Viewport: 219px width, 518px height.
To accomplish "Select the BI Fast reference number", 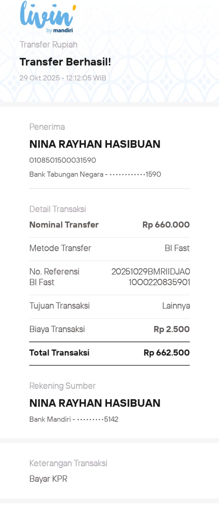I will click(151, 277).
